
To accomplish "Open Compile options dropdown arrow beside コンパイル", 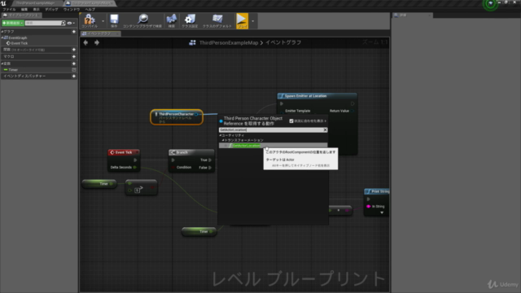I will 103,21.
